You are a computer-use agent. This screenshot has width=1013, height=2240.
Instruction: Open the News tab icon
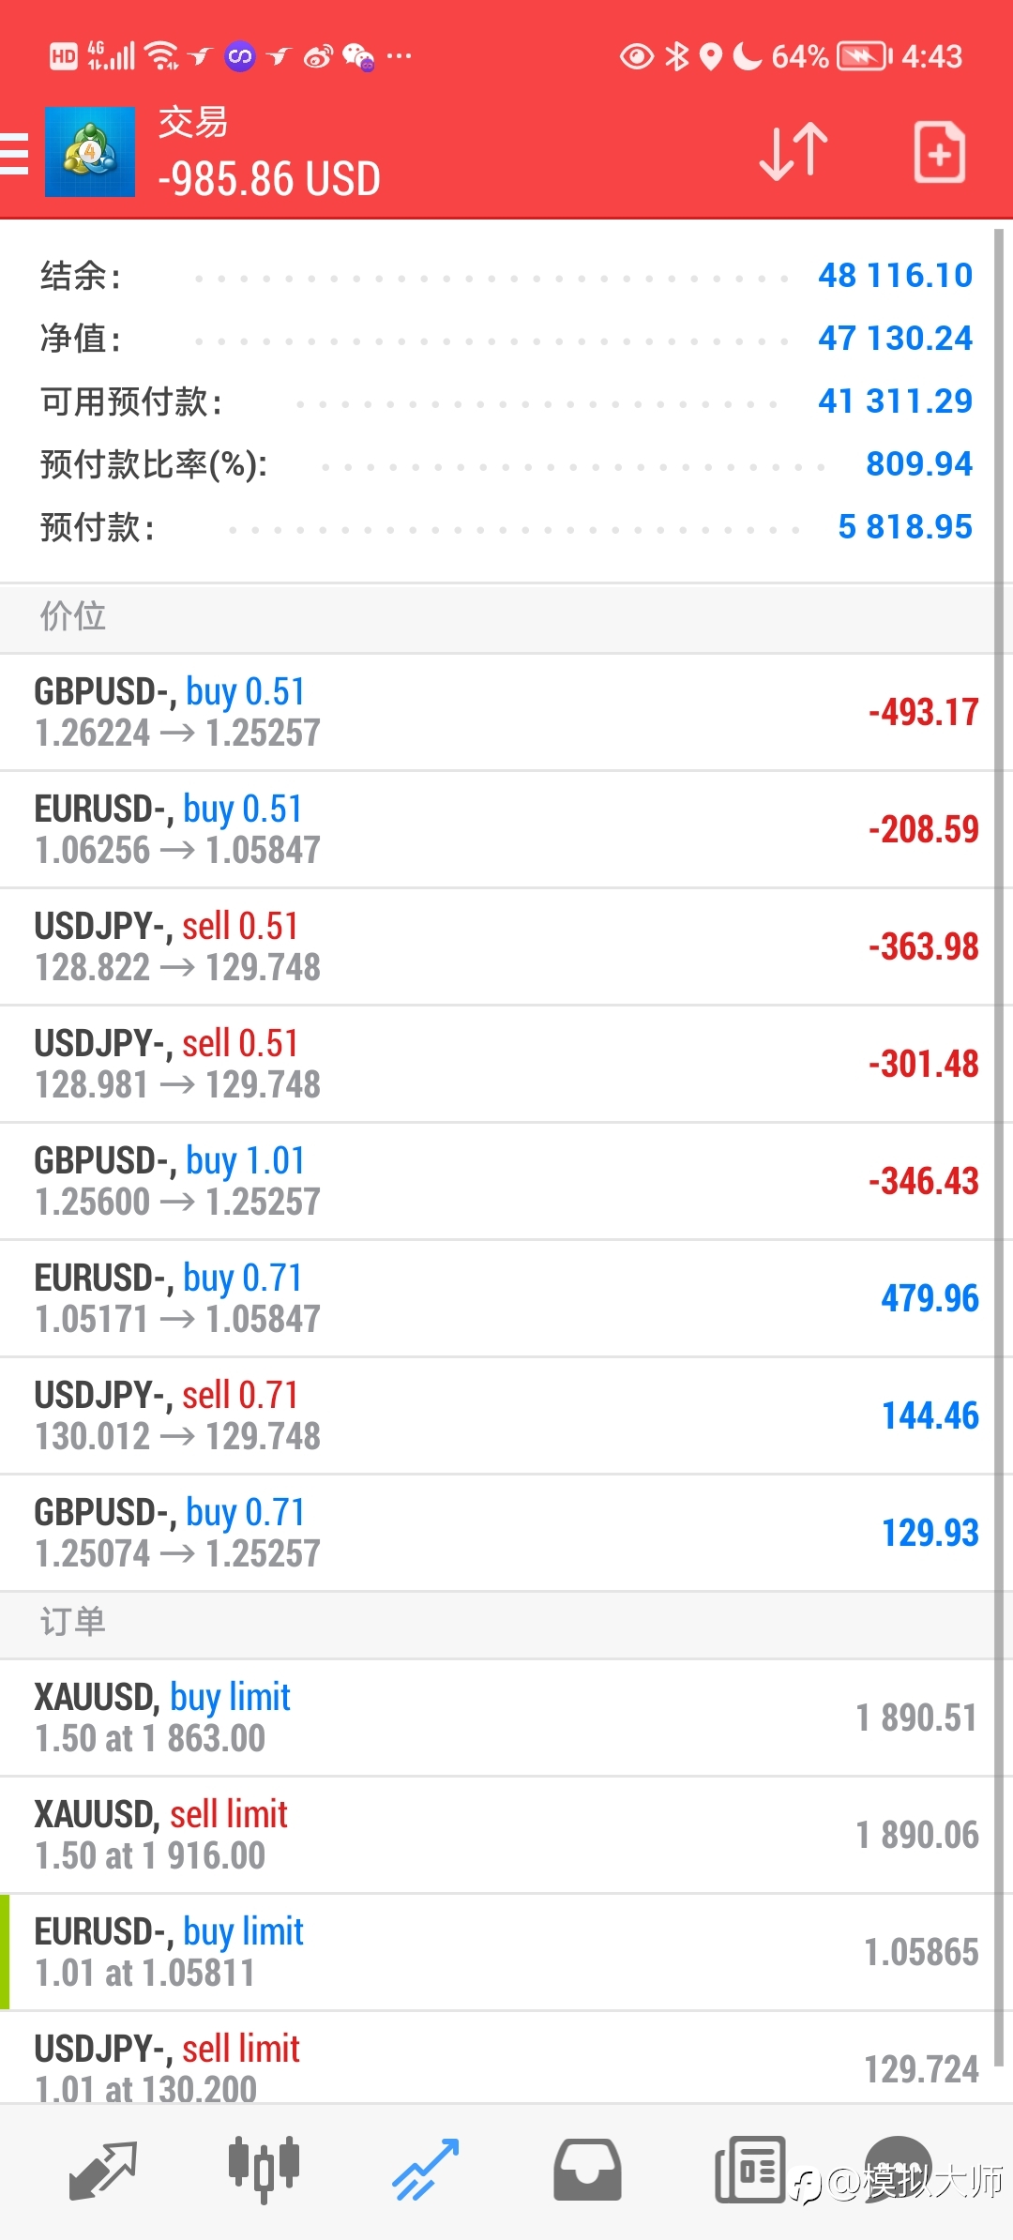click(x=749, y=2171)
